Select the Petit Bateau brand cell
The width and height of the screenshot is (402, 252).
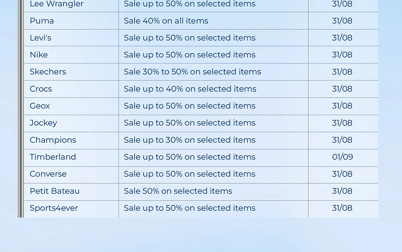point(55,191)
